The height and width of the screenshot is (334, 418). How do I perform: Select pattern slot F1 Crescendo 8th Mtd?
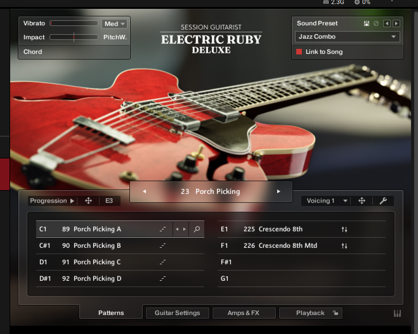pos(302,246)
